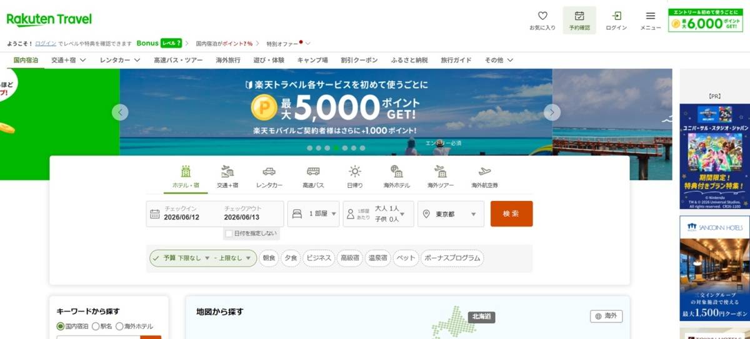
Task: Expand the その他 nav menu
Action: click(x=499, y=60)
